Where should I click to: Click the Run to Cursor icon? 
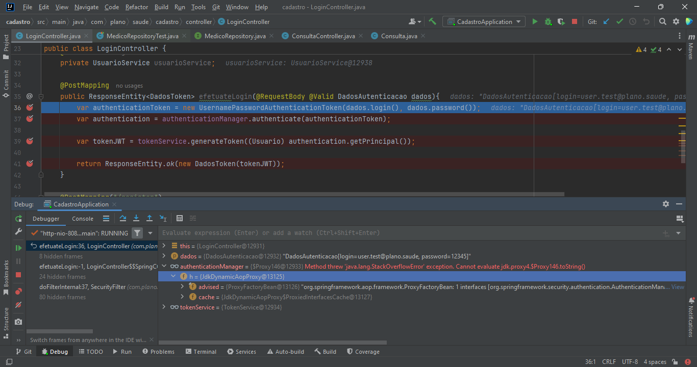163,218
